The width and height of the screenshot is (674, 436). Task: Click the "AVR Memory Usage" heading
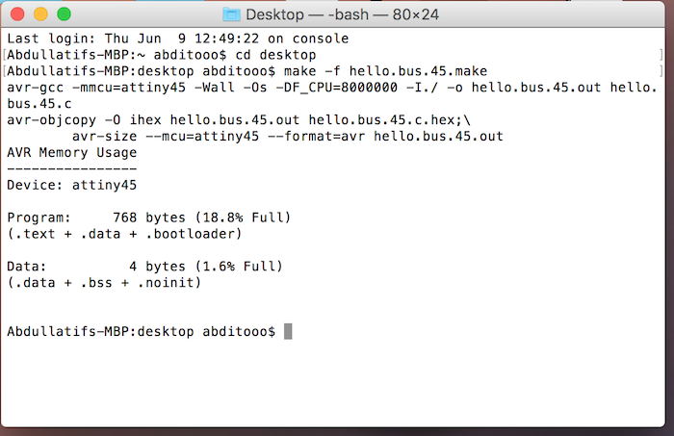click(72, 152)
